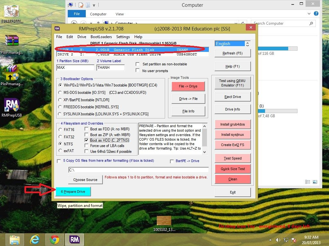Switch Computer window to details view icon

click(x=307, y=182)
